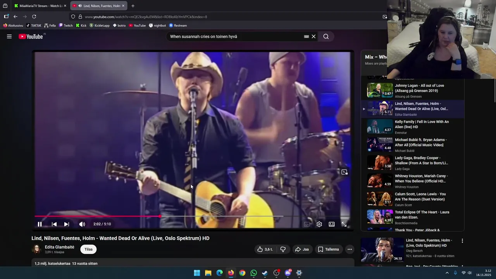496x279 pixels.
Task: Play Johnny Logan - All out of Love
Action: coord(412,91)
